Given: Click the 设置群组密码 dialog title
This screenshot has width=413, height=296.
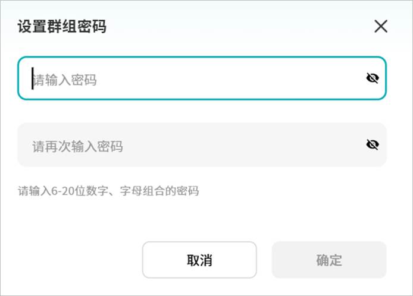Looking at the screenshot, I should [62, 26].
